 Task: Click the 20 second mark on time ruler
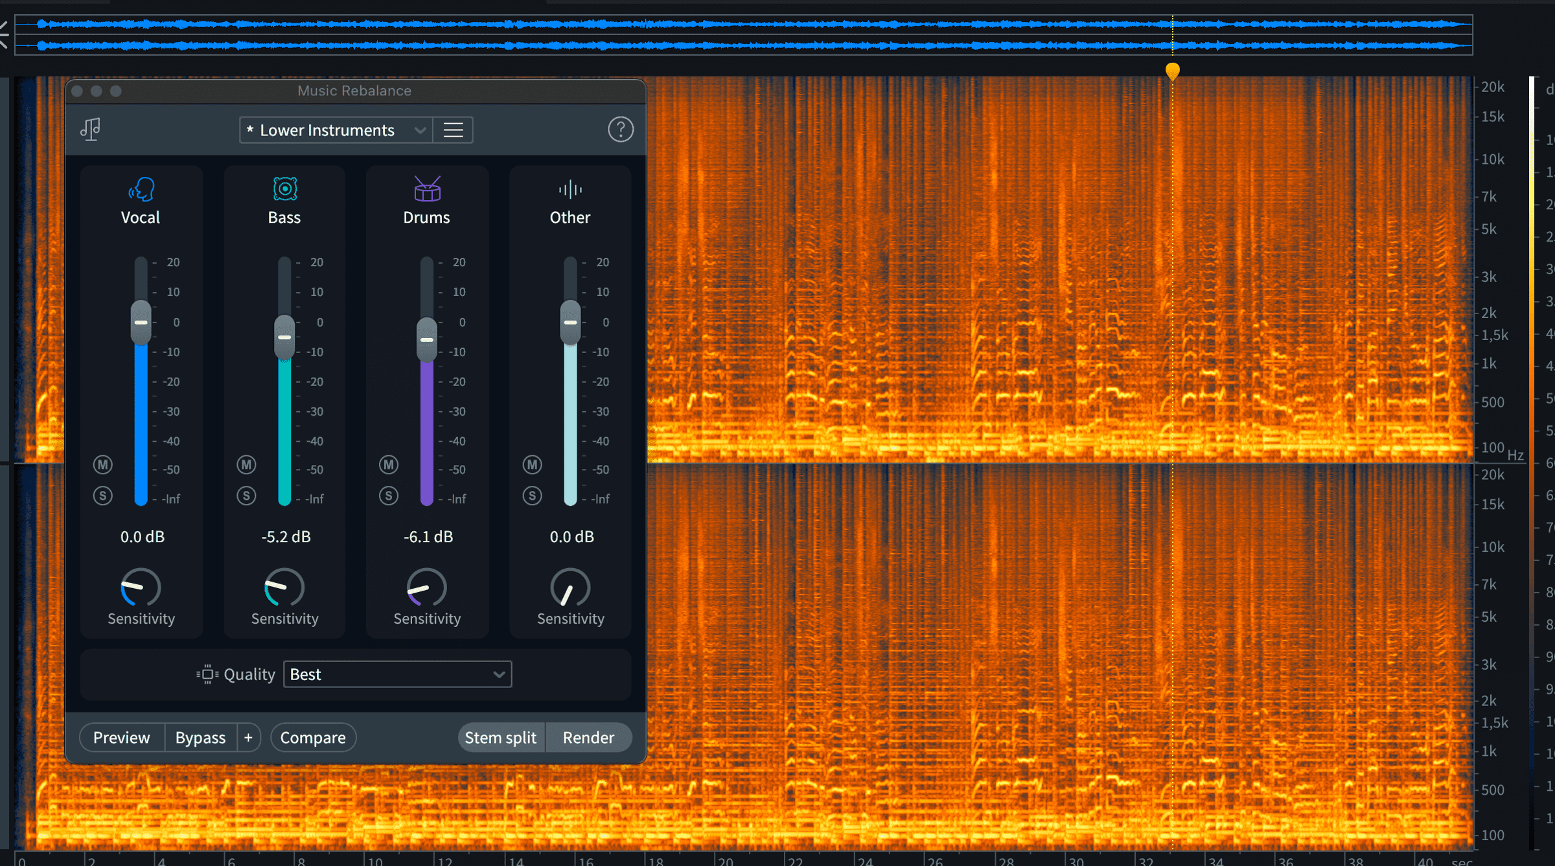coord(726,861)
